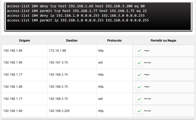
Task: Select the checkmark for the 192.168.2.75 destination row
Action: point(139,87)
